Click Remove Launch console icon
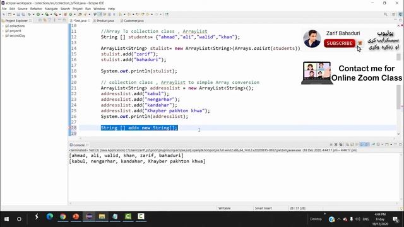 click(x=336, y=144)
